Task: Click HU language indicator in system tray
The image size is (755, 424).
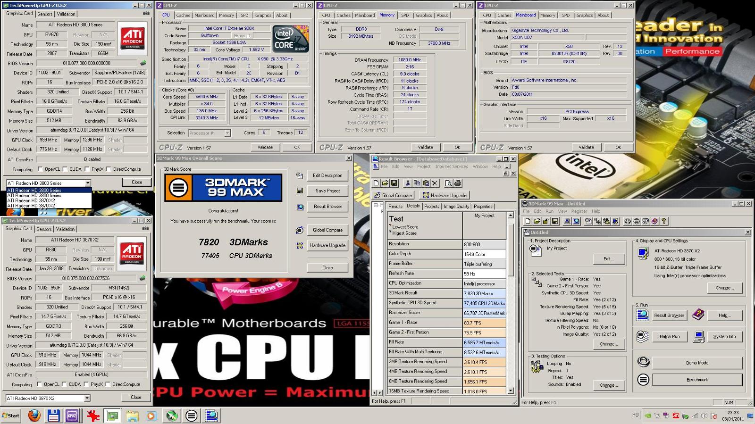Action: (635, 415)
